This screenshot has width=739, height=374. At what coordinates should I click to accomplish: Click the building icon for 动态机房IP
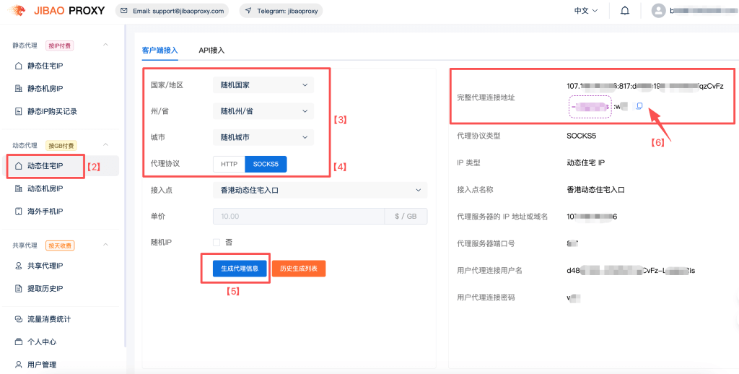(18, 188)
